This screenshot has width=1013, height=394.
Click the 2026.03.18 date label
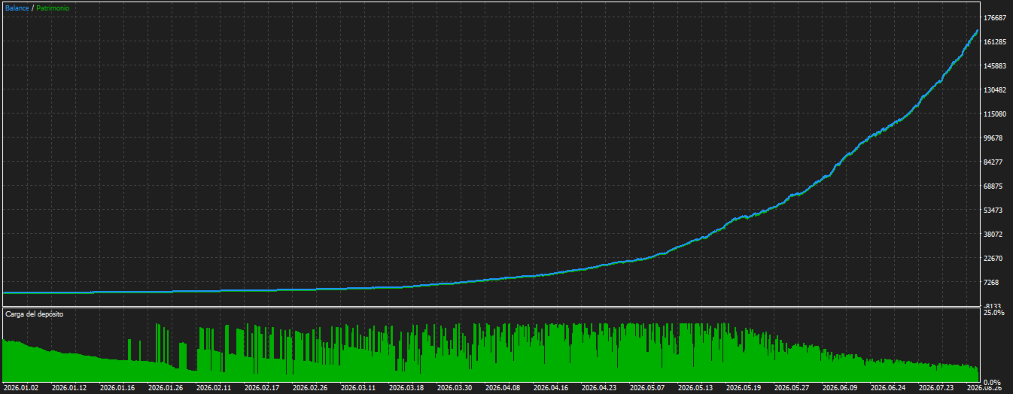(406, 389)
